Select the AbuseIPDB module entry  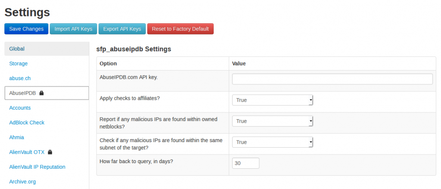47,93
